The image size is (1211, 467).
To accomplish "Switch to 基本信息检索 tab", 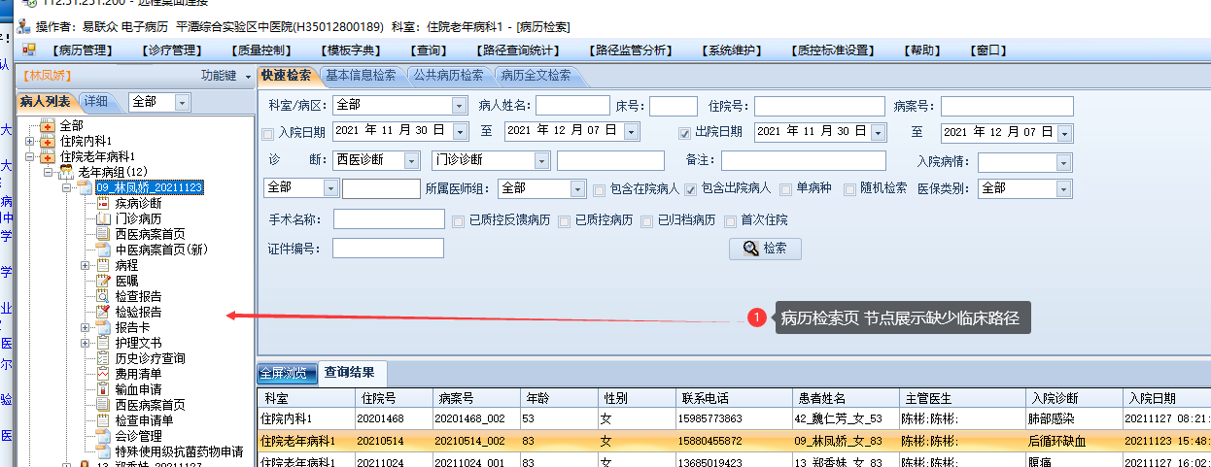I will (x=361, y=75).
